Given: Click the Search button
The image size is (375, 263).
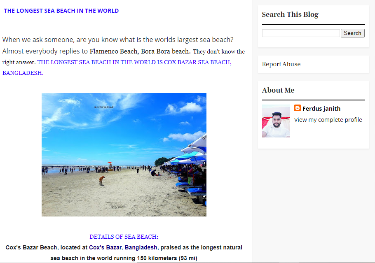Looking at the screenshot, I should coord(352,33).
